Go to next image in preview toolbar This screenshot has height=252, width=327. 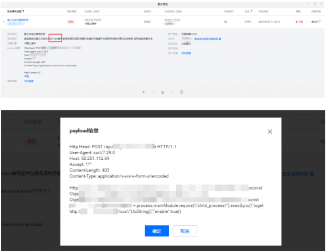[153, 92]
